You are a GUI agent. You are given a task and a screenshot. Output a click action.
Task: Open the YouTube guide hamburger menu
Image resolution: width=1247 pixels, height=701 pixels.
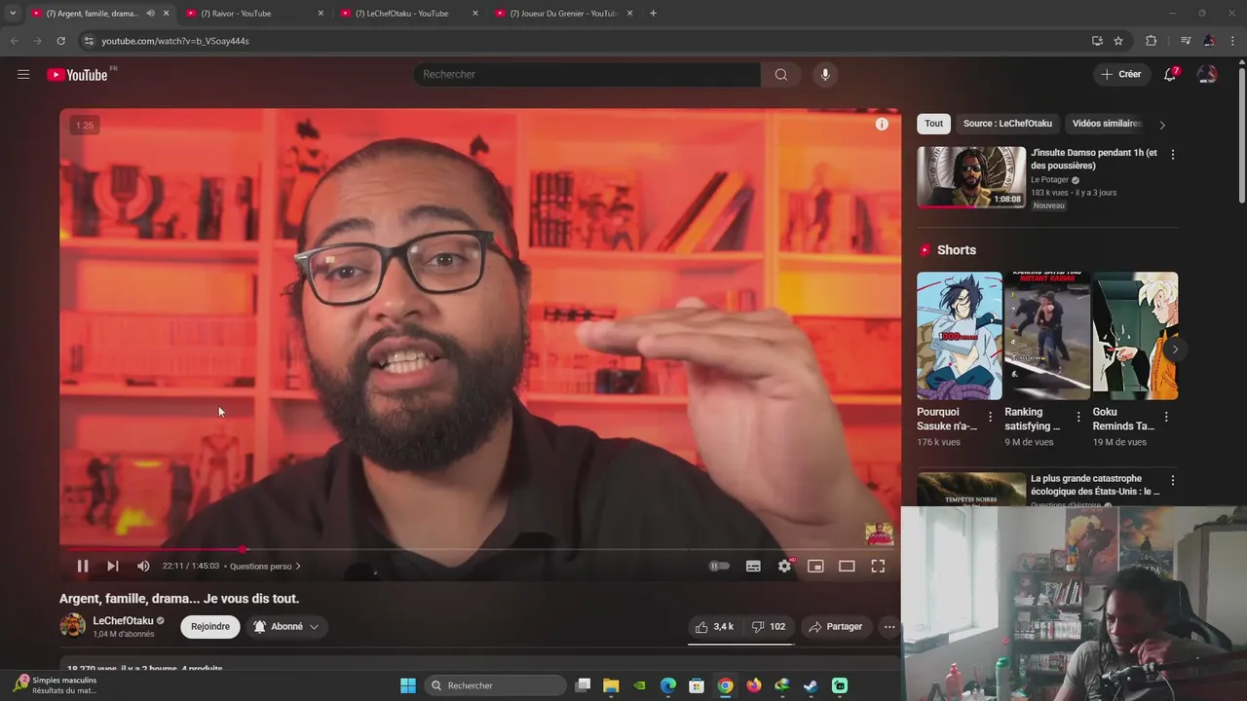23,74
